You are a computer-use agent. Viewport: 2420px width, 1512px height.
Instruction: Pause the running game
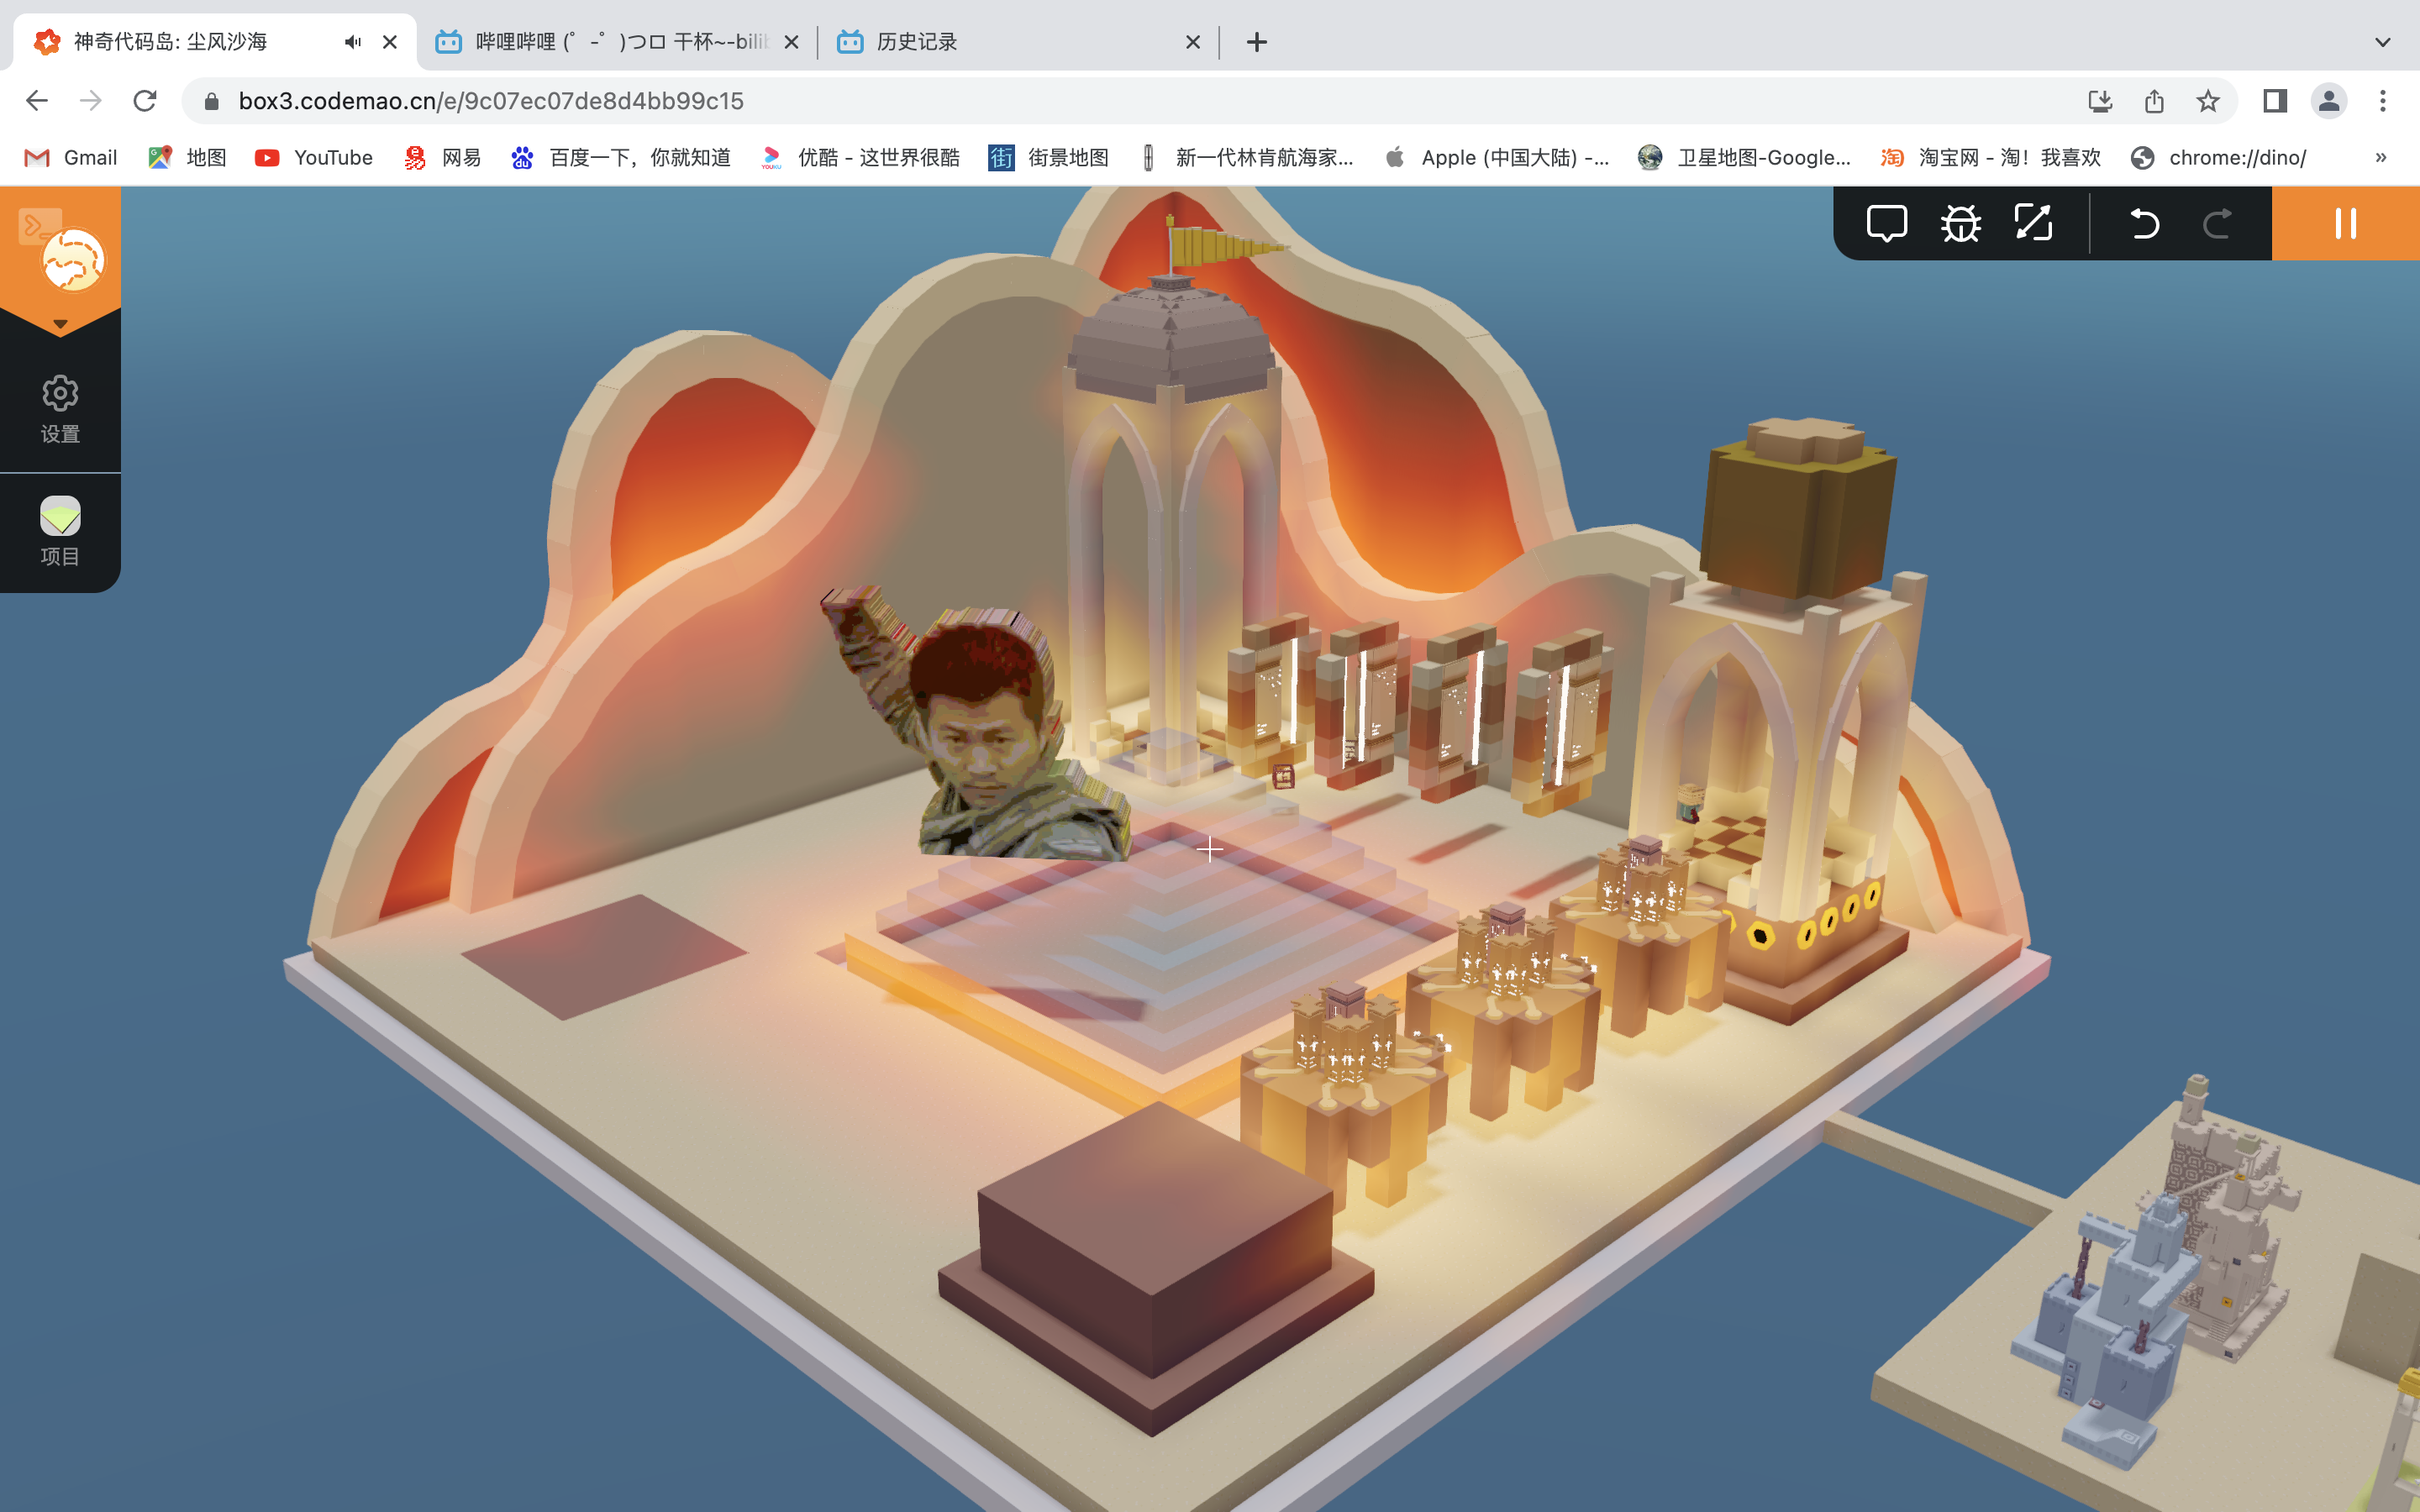(x=2345, y=223)
